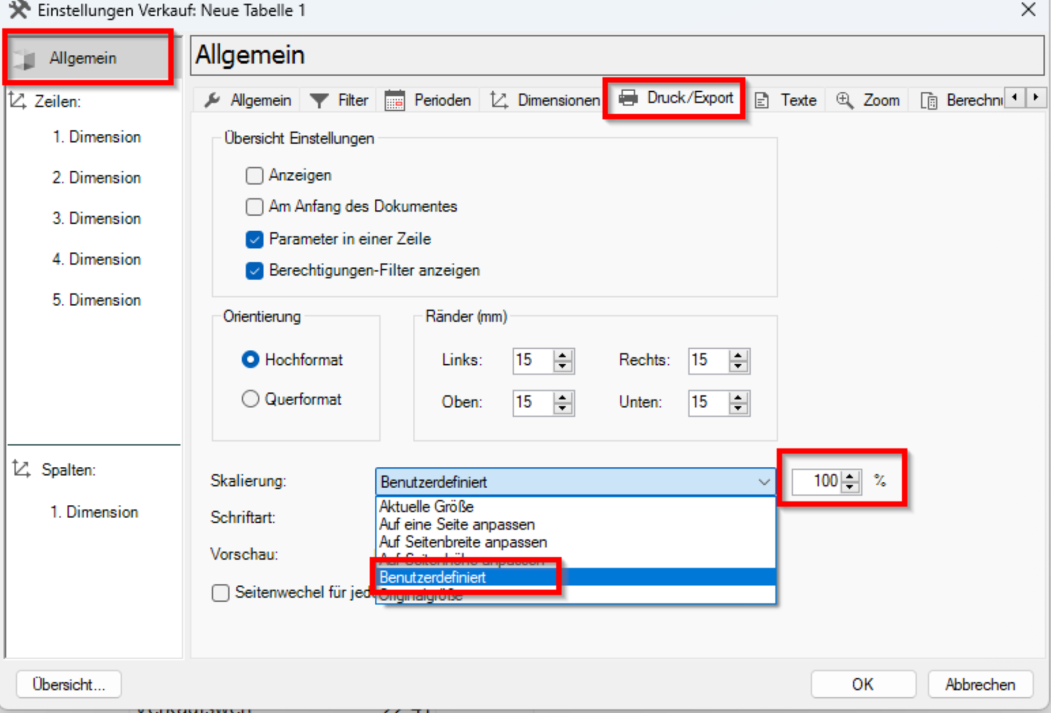Select 2. Dimension under Zeilen
The image size is (1051, 713).
click(x=96, y=178)
